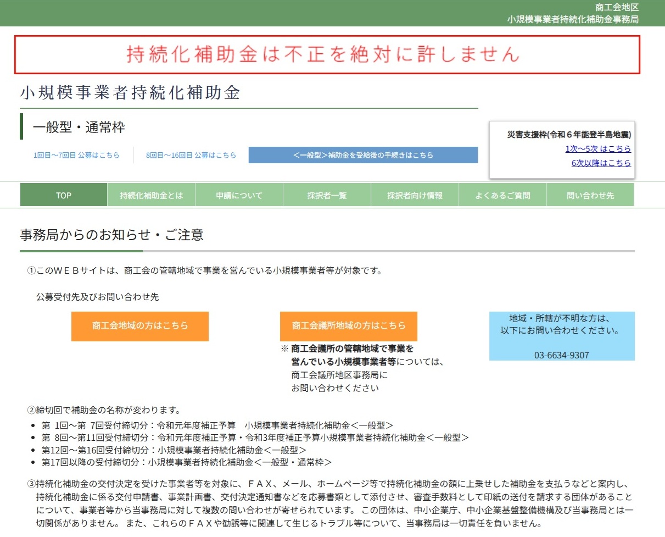Open 8回目〜16回目 公募はこちら link
Image resolution: width=665 pixels, height=537 pixels.
pos(191,155)
